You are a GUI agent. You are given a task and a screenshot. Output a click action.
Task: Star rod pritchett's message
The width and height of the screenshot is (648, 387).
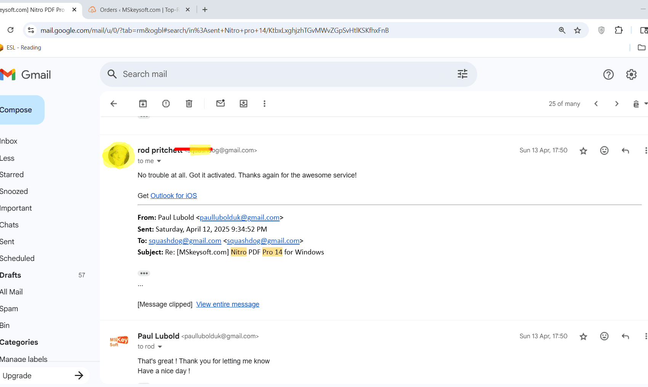(x=583, y=151)
